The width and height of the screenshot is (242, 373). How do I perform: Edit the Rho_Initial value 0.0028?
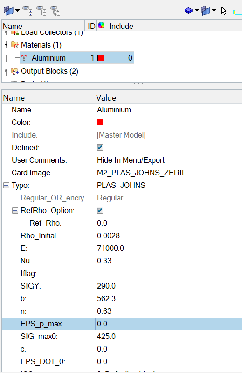coord(108,236)
